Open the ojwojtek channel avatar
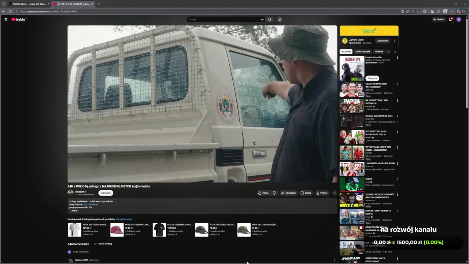Viewport: 469px width, 264px height. coord(70,193)
